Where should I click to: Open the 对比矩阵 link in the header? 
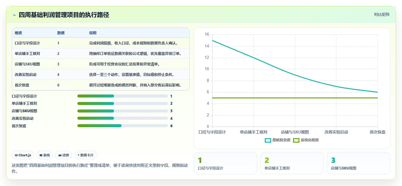pos(382,14)
